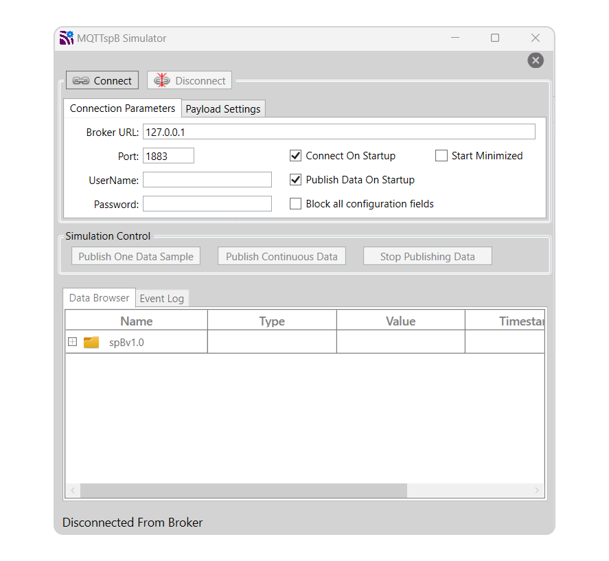609x561 pixels.
Task: Uncheck Publish Data On Startup
Action: pyautogui.click(x=296, y=180)
